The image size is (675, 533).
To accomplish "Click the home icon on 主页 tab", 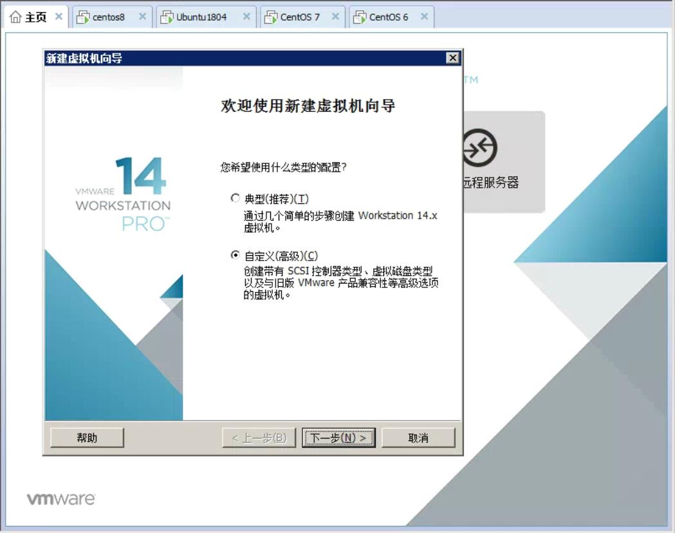I will click(x=15, y=17).
